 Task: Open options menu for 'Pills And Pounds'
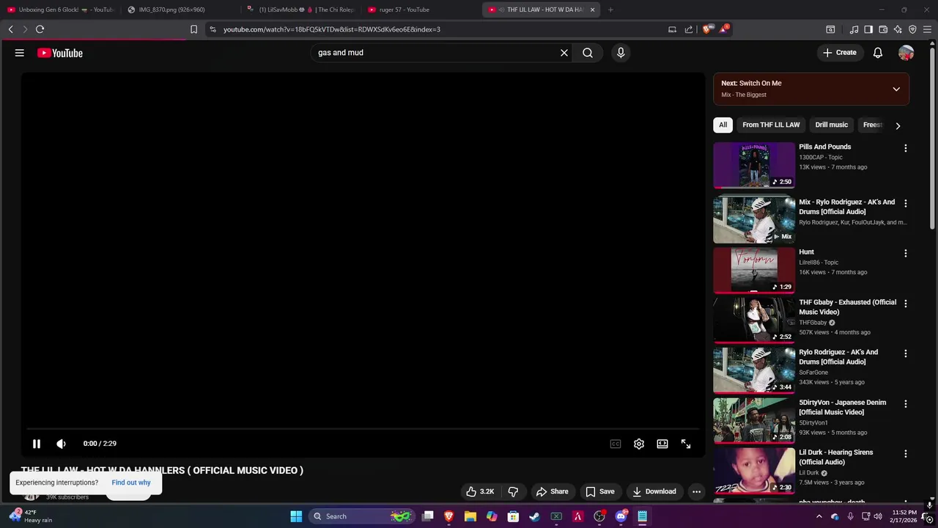click(x=906, y=148)
